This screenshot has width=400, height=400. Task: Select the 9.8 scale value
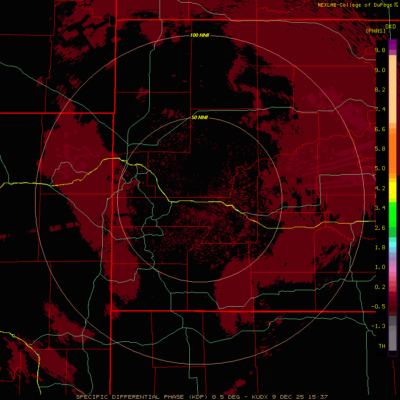pyautogui.click(x=380, y=50)
